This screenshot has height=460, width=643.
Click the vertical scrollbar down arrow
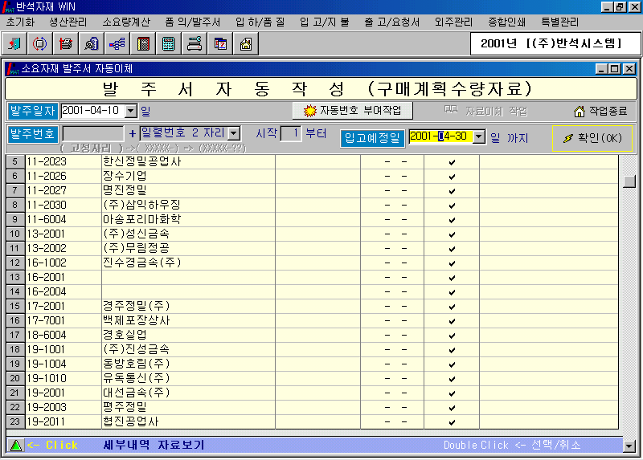(x=629, y=446)
